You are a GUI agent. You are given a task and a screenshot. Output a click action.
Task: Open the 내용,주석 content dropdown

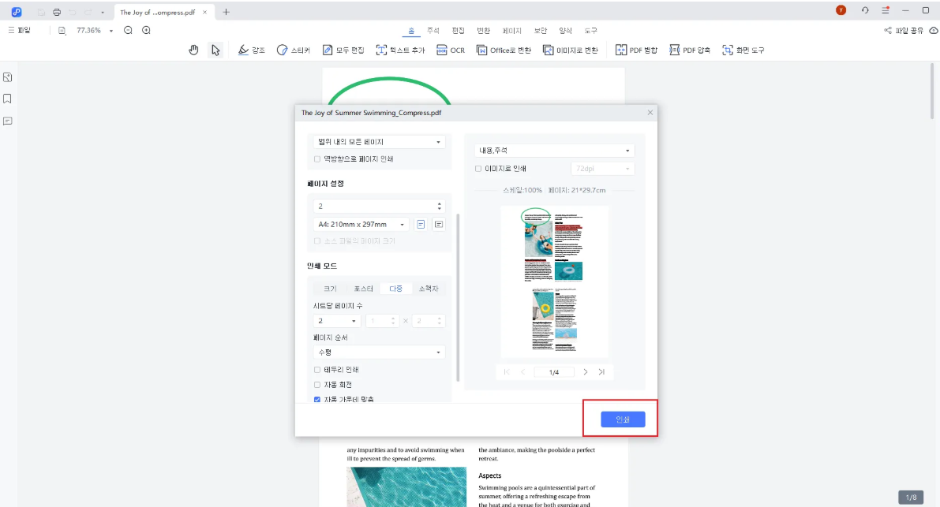[554, 151]
